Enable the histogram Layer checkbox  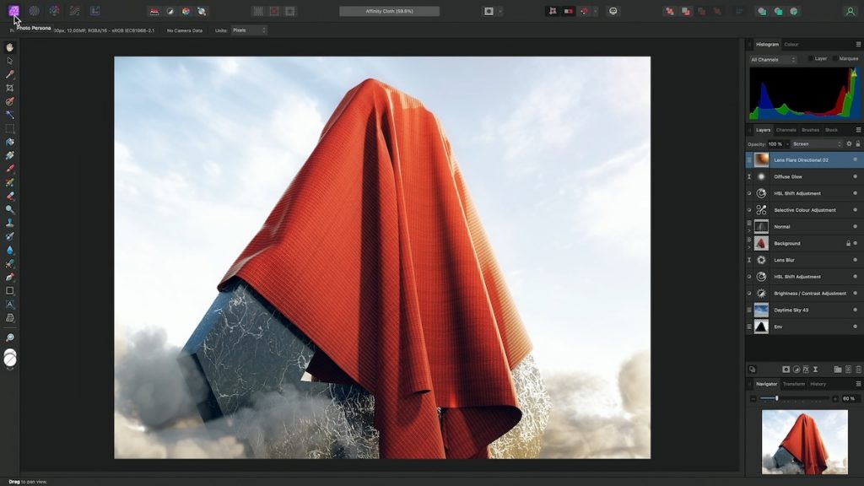811,58
